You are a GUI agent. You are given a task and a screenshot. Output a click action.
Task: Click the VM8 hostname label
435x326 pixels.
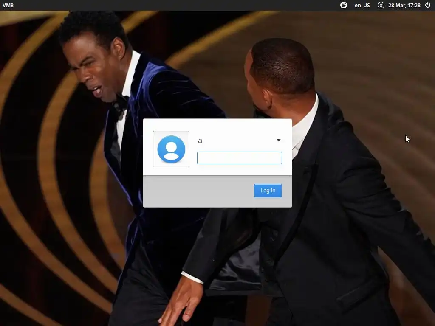8,5
